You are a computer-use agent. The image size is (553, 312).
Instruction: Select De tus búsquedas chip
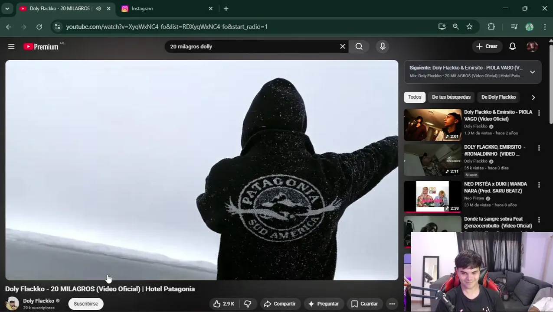pyautogui.click(x=451, y=97)
